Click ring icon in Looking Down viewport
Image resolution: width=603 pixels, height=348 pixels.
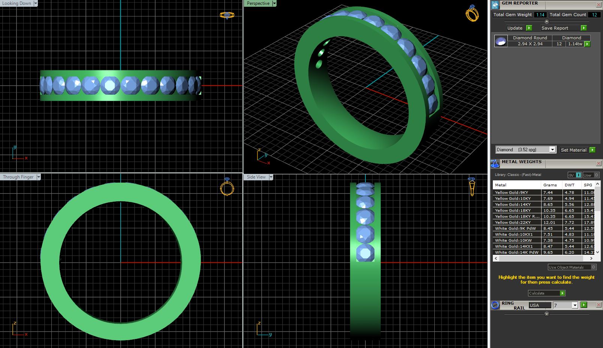click(227, 15)
